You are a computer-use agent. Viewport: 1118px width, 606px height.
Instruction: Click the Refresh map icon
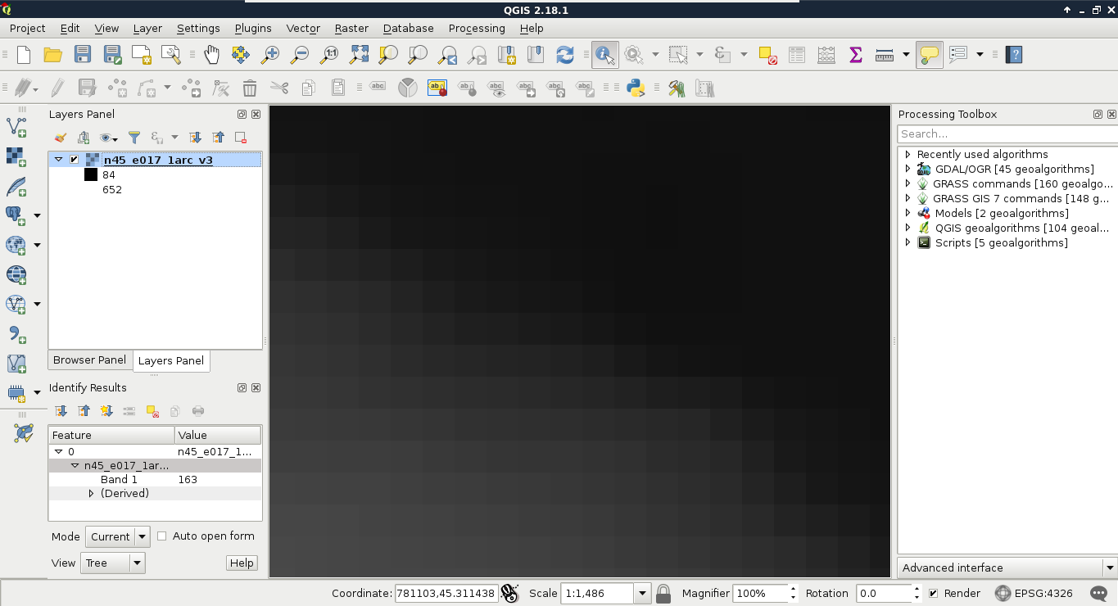(565, 55)
